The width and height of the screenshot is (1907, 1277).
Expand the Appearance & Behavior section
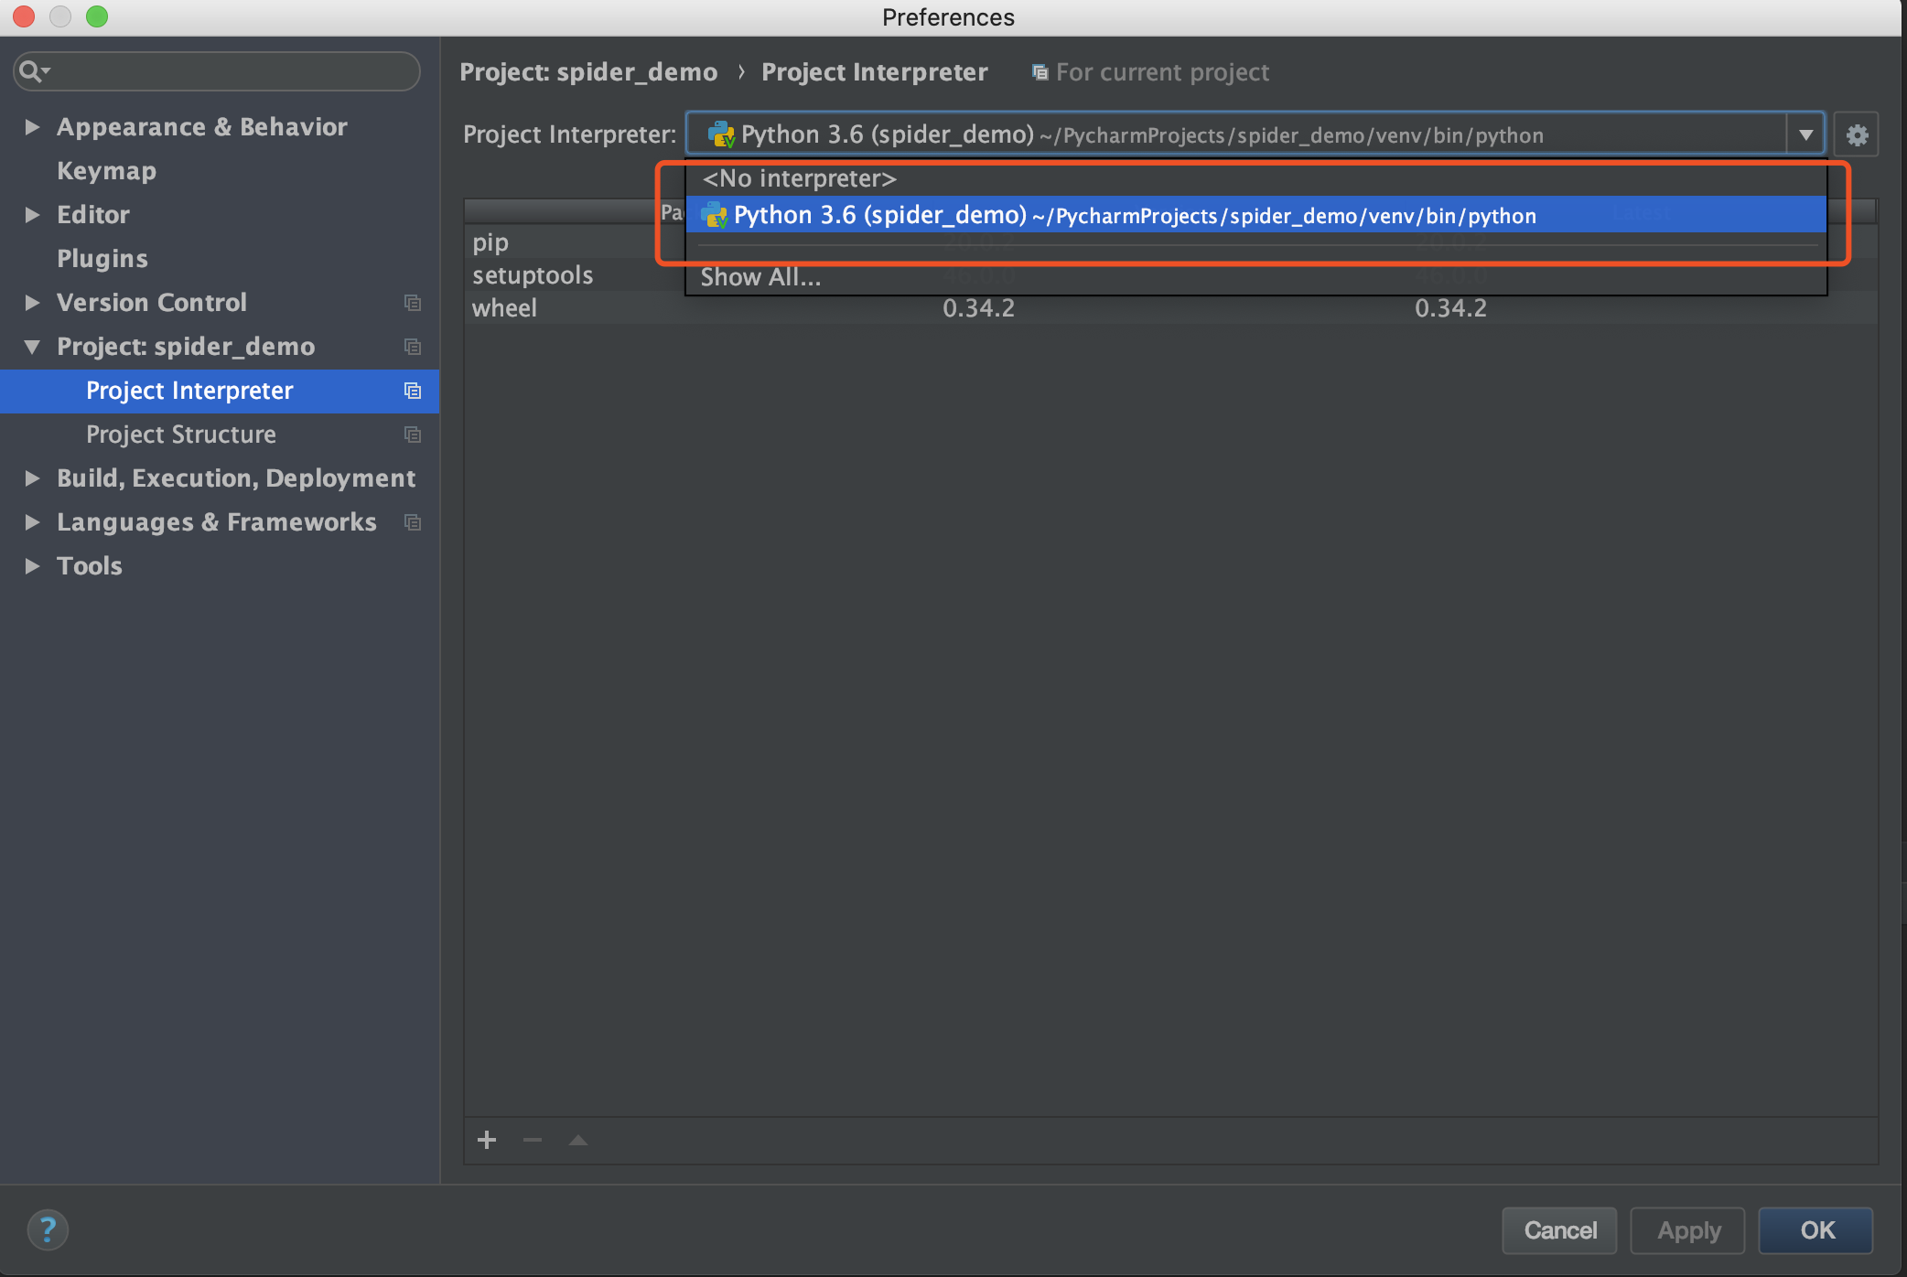32,127
